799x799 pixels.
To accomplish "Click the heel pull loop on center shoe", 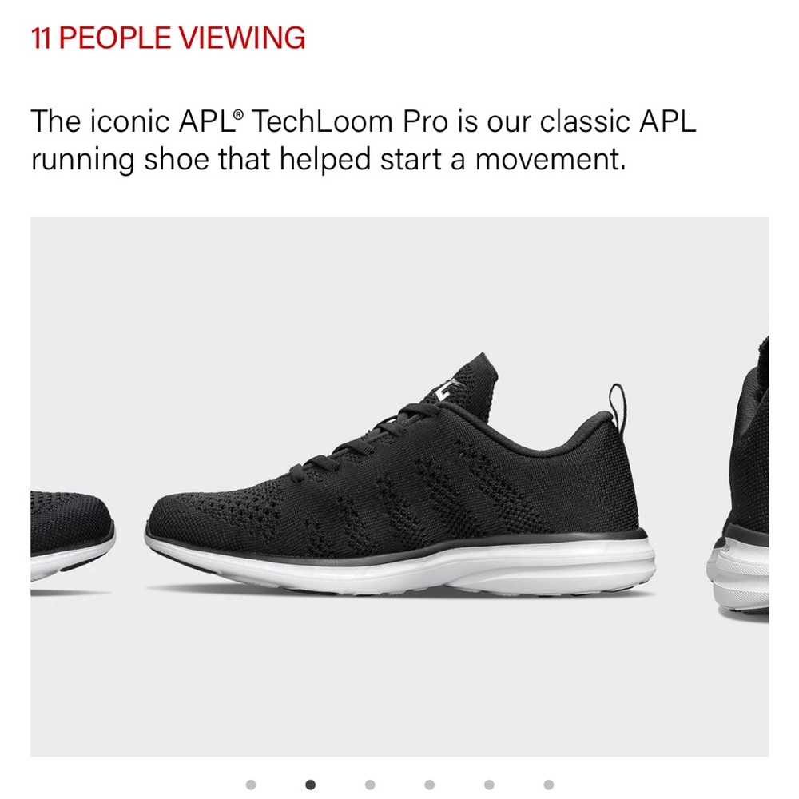I will [x=618, y=405].
